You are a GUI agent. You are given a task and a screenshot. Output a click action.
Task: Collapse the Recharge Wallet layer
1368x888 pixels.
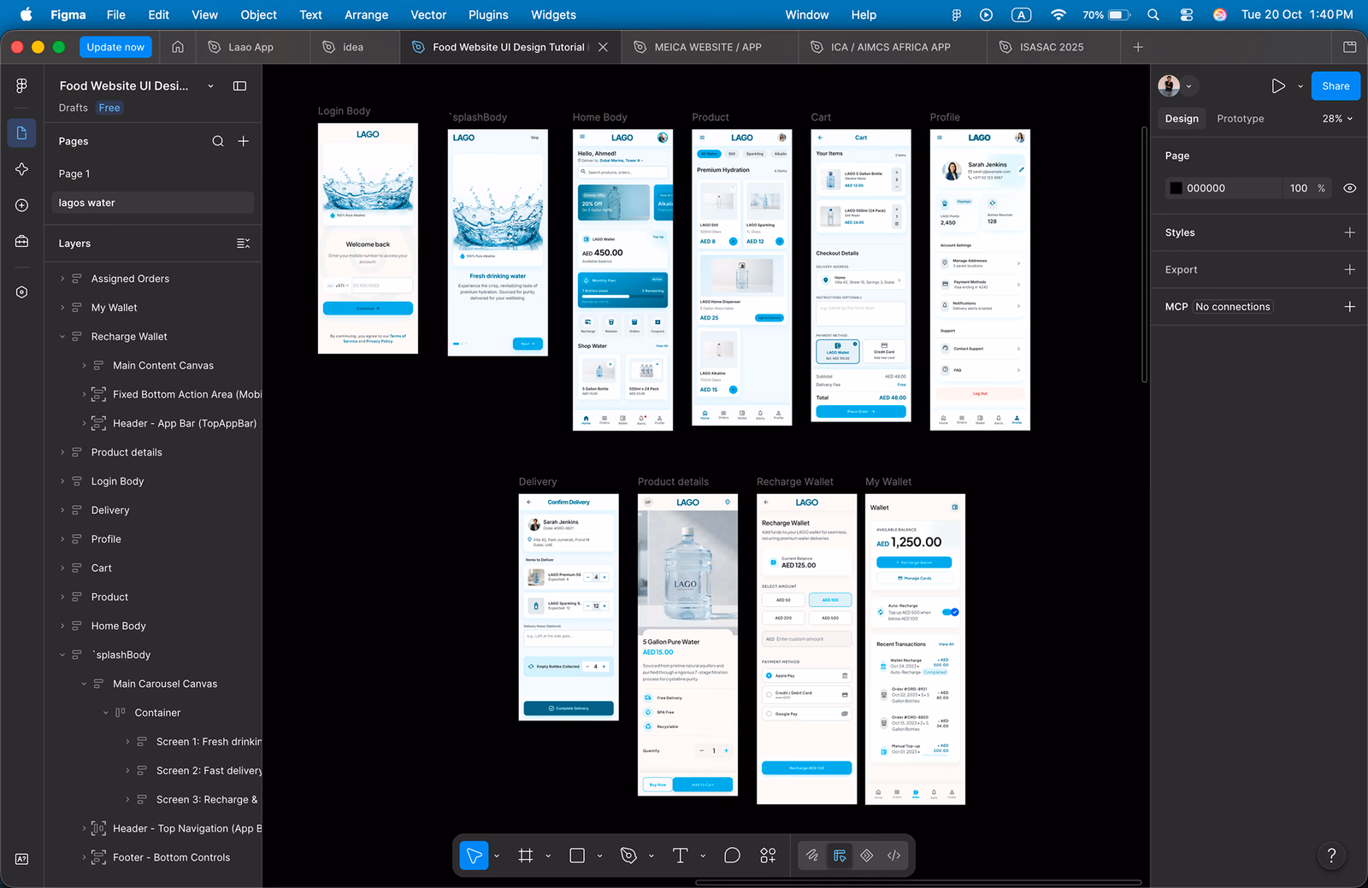coord(62,337)
